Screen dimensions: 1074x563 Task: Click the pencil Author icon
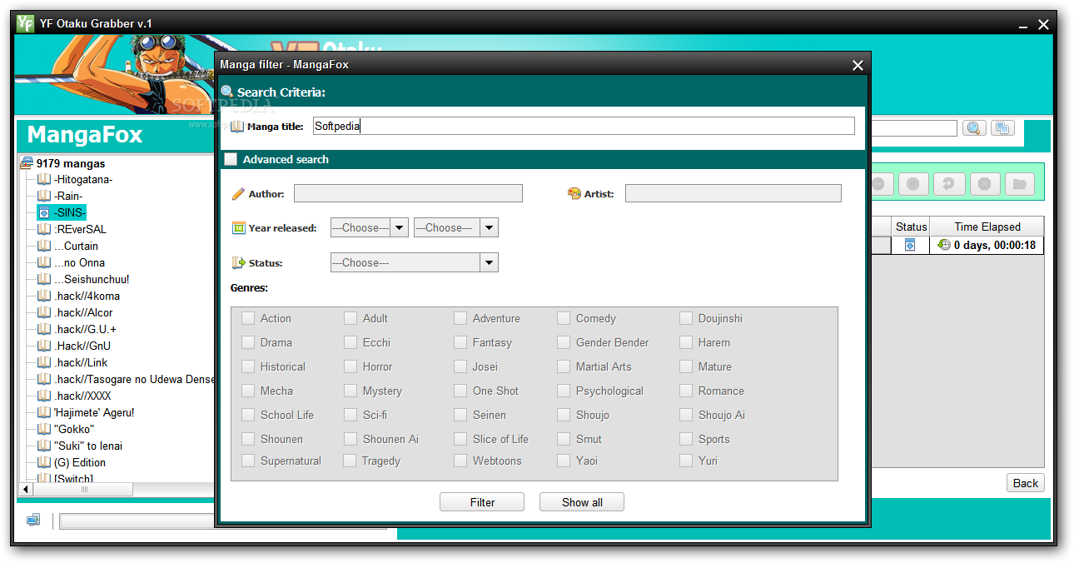[238, 194]
